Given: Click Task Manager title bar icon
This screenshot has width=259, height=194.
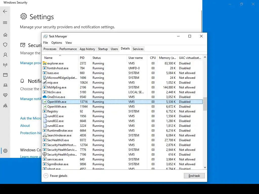Looking at the screenshot, I should pos(46,36).
